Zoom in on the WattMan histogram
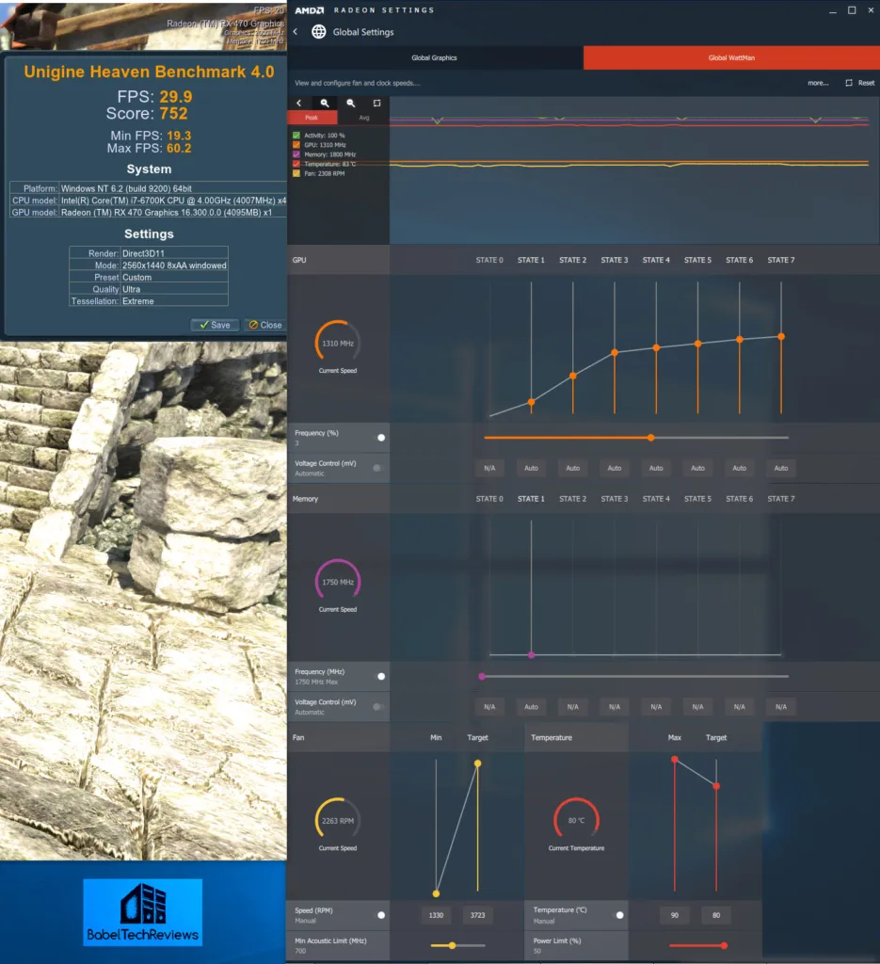The image size is (880, 964). 325,103
